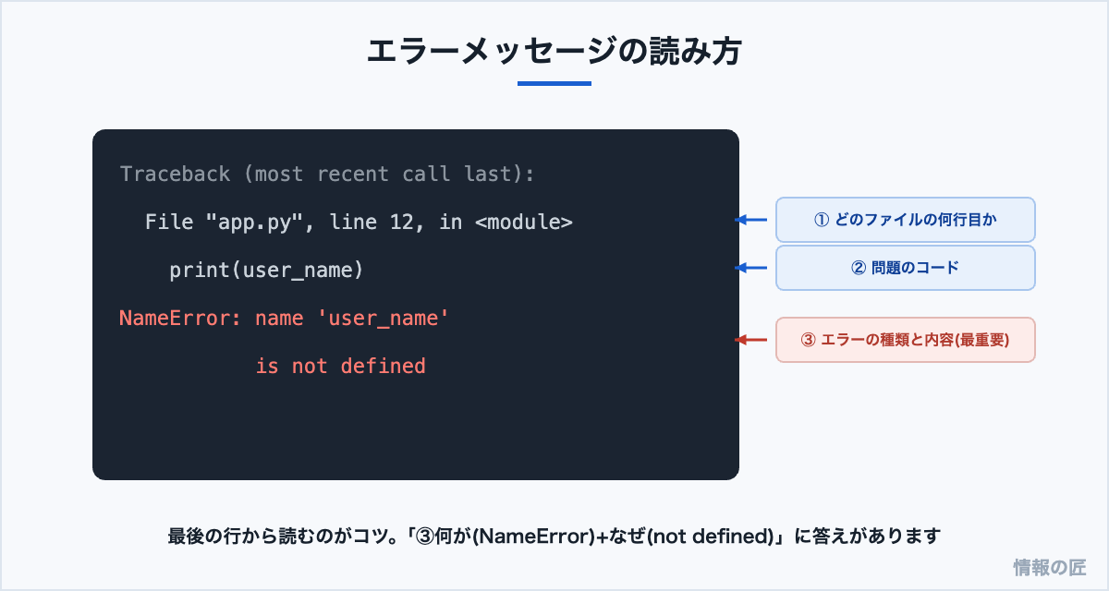Click the red label '③ エラーの種類と内容(最重要)'

905,340
